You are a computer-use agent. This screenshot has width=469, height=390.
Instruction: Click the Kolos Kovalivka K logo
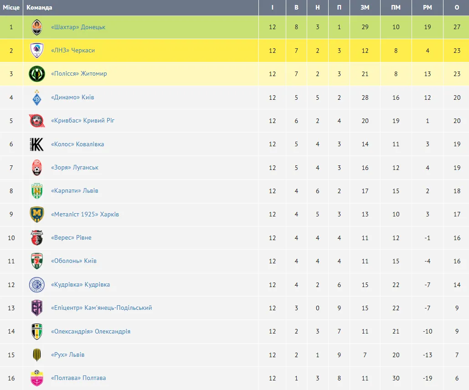37,144
